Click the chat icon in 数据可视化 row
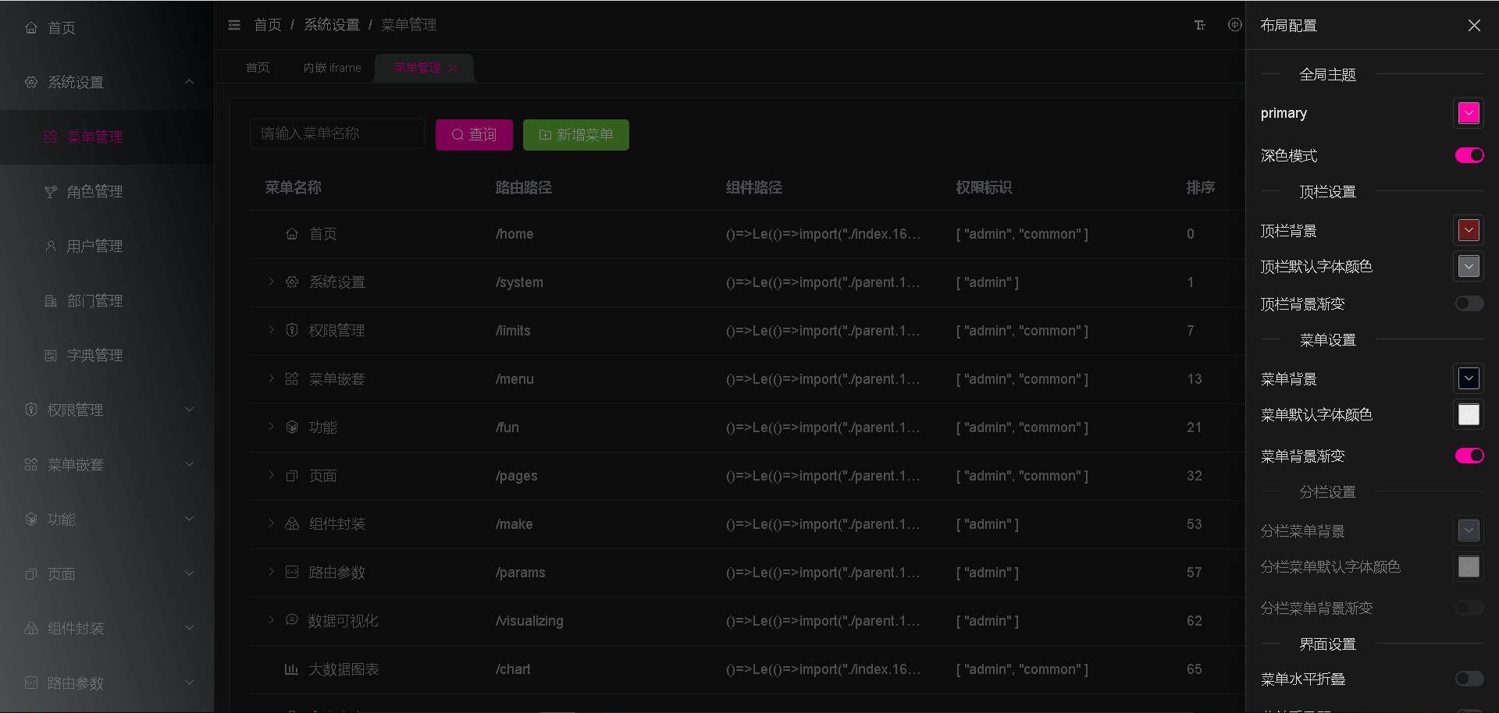 [x=292, y=619]
